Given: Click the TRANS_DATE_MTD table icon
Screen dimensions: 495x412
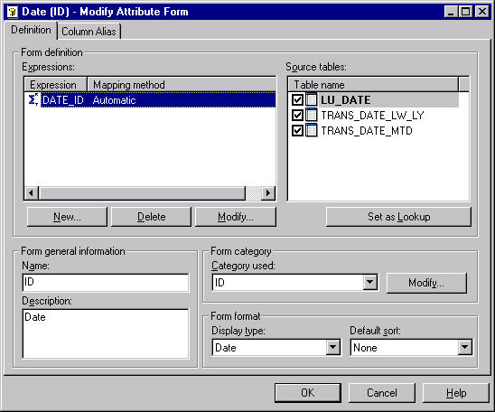Looking at the screenshot, I should pyautogui.click(x=312, y=130).
